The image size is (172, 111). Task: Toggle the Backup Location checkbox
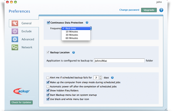(x=48, y=52)
